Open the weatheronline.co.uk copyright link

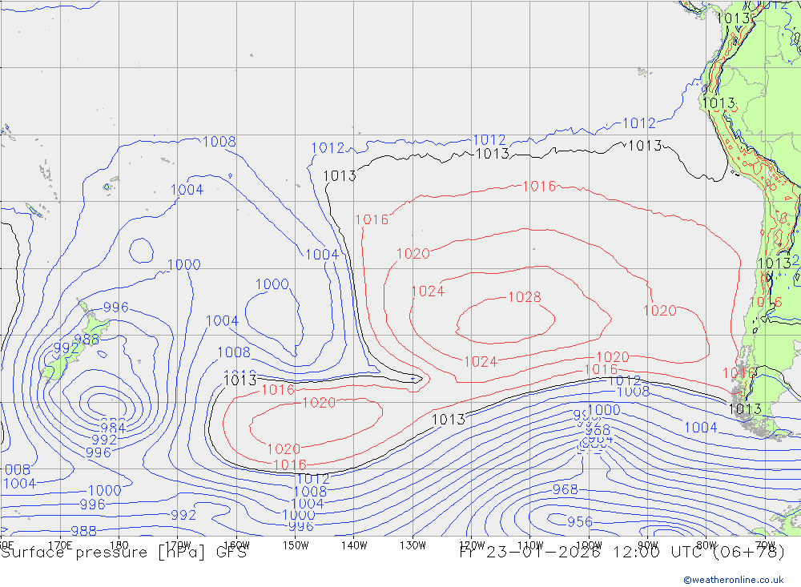(733, 579)
